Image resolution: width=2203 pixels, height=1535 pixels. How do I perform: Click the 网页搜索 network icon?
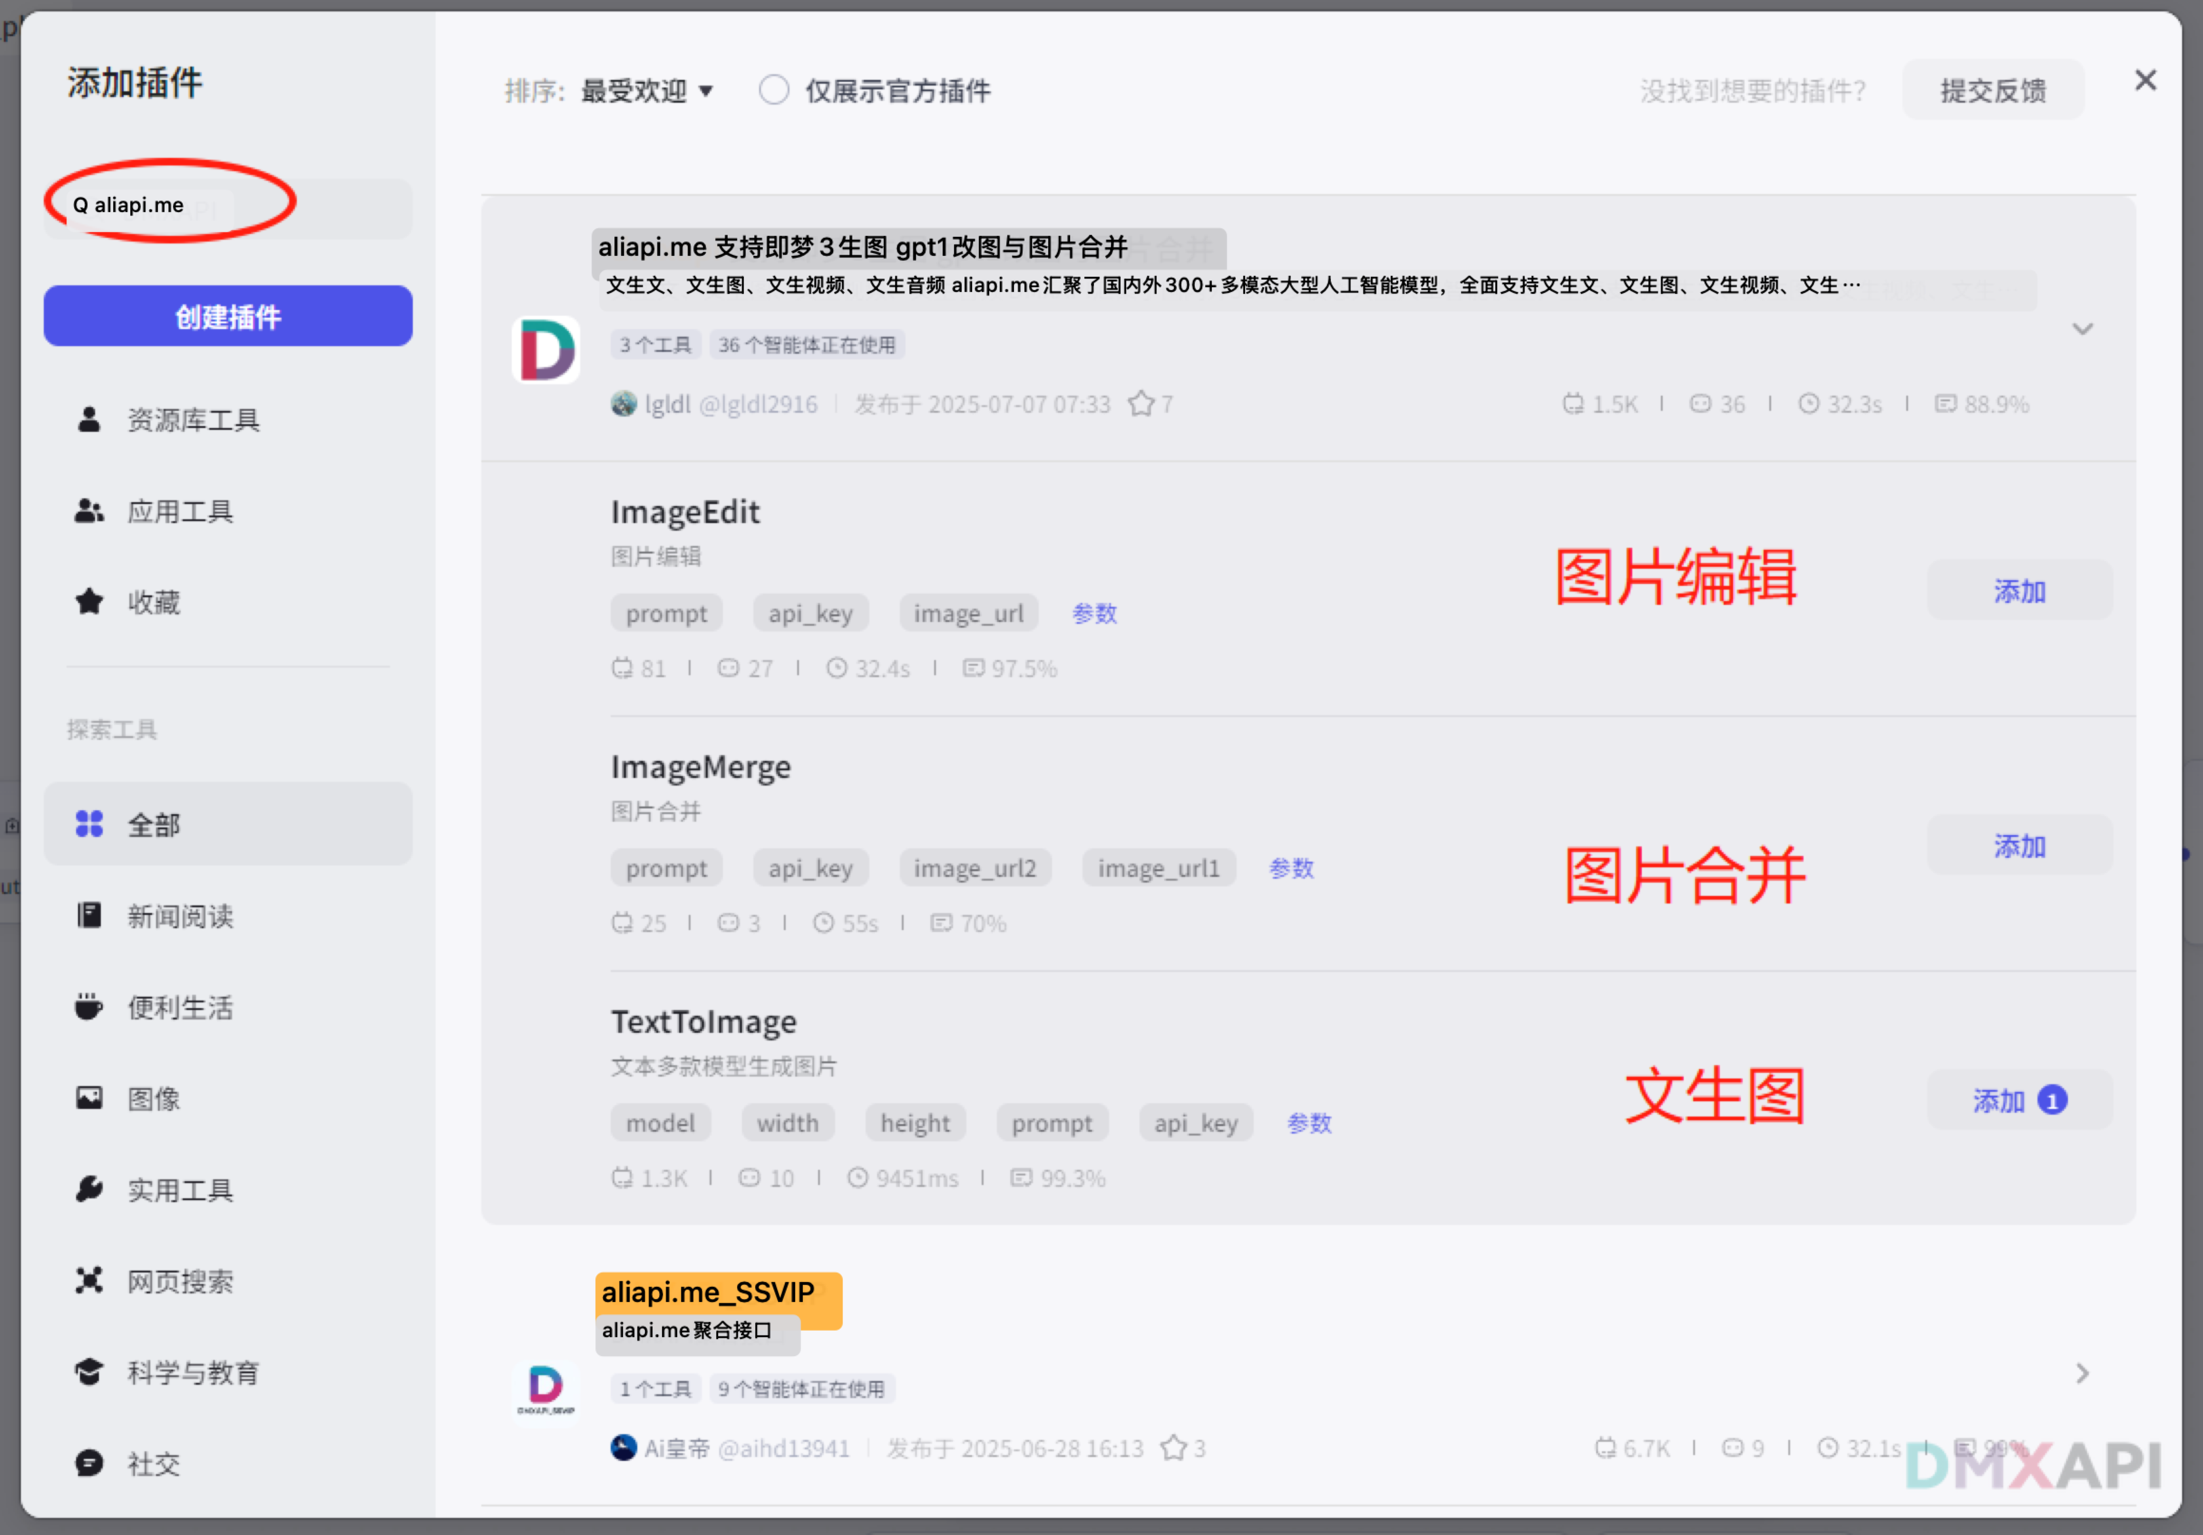(89, 1280)
